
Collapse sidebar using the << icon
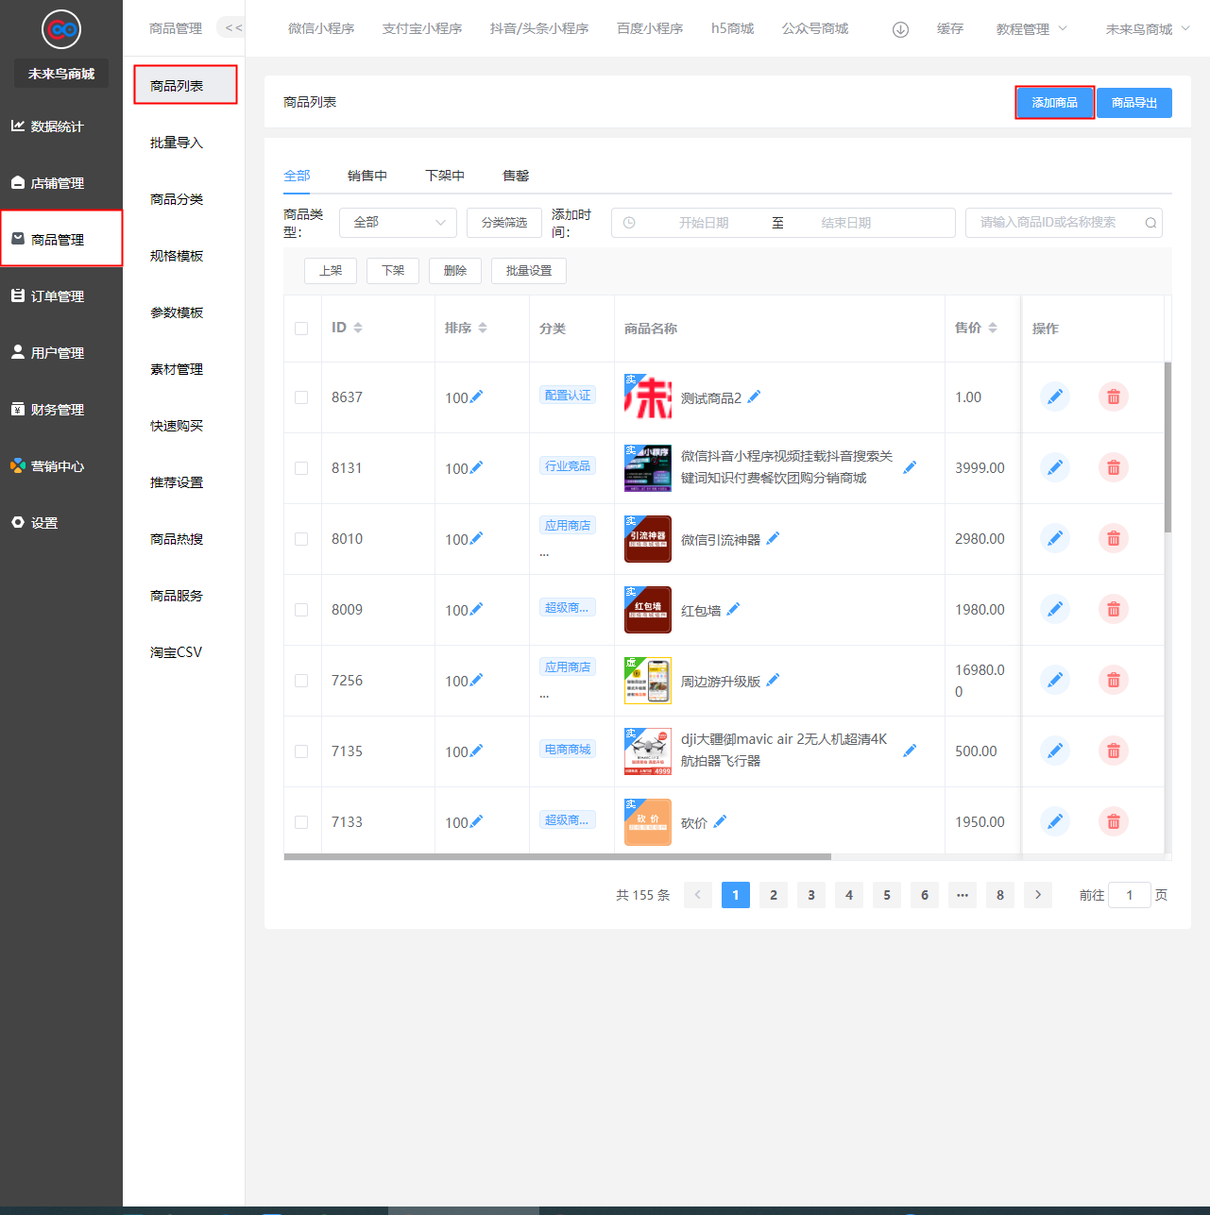click(x=233, y=28)
